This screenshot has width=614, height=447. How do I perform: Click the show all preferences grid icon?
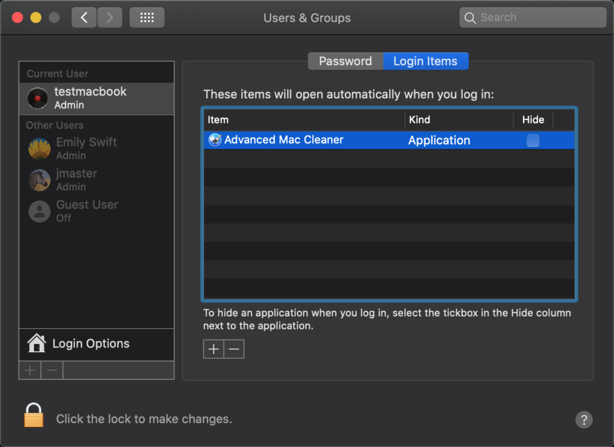(x=147, y=17)
